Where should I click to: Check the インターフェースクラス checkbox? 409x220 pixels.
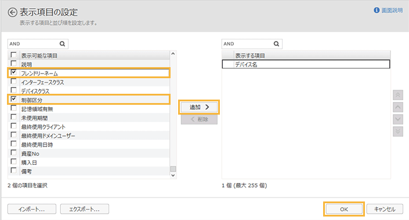click(13, 82)
